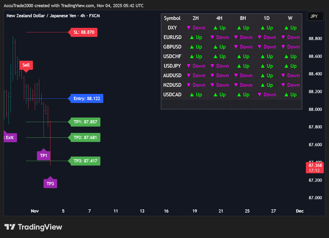The height and width of the screenshot is (238, 329).
Task: Click the purple Exit label at left edge
Action: (x=10, y=138)
